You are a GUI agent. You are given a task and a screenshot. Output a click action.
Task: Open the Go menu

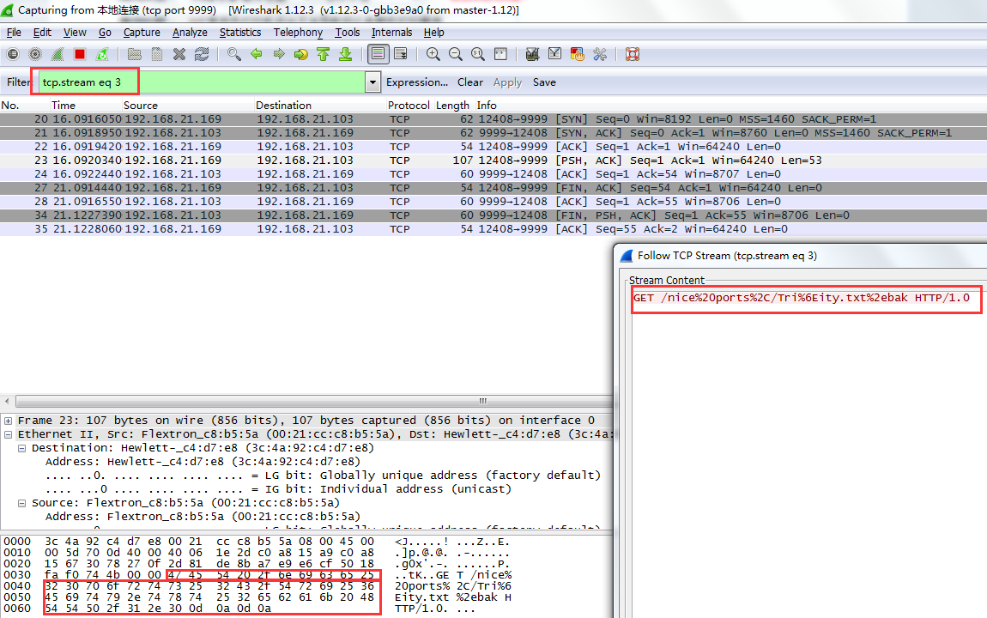[x=105, y=33]
